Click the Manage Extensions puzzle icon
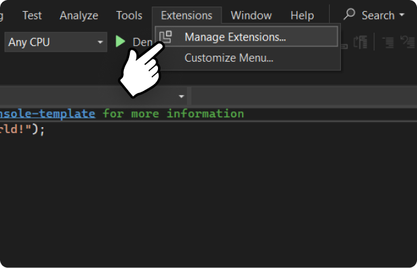 [x=166, y=37]
